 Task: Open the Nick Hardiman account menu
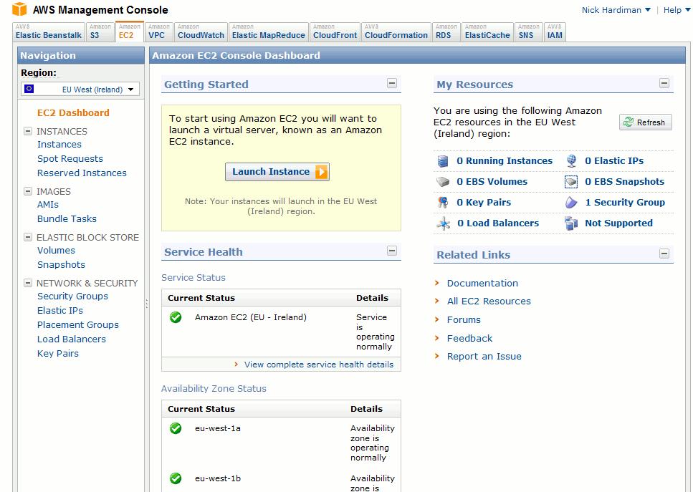616,10
